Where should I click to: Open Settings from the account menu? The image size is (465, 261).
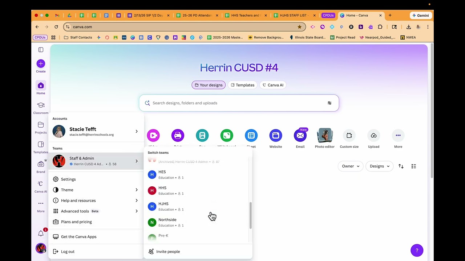click(96, 179)
